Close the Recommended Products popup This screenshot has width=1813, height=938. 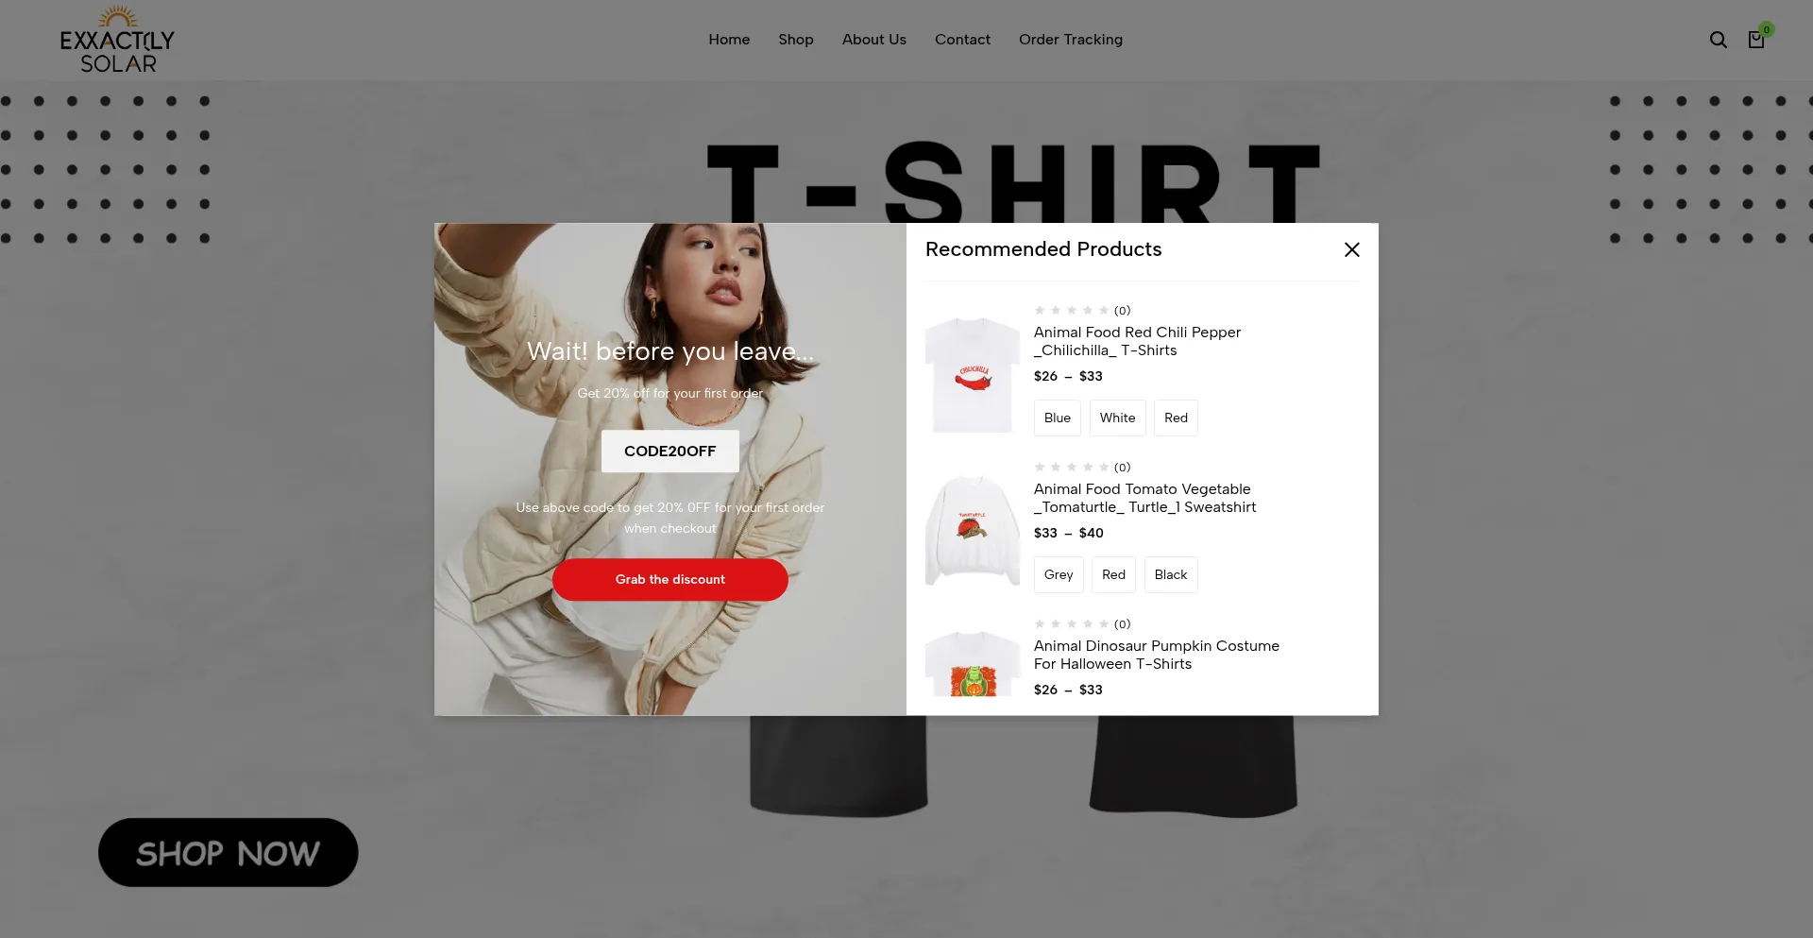(1352, 249)
